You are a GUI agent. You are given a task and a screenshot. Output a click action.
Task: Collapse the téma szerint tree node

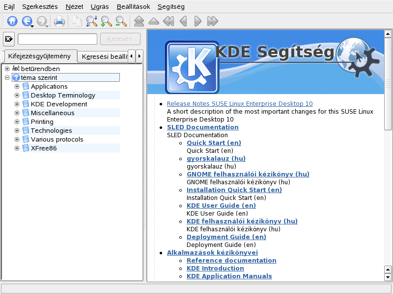pos(7,77)
